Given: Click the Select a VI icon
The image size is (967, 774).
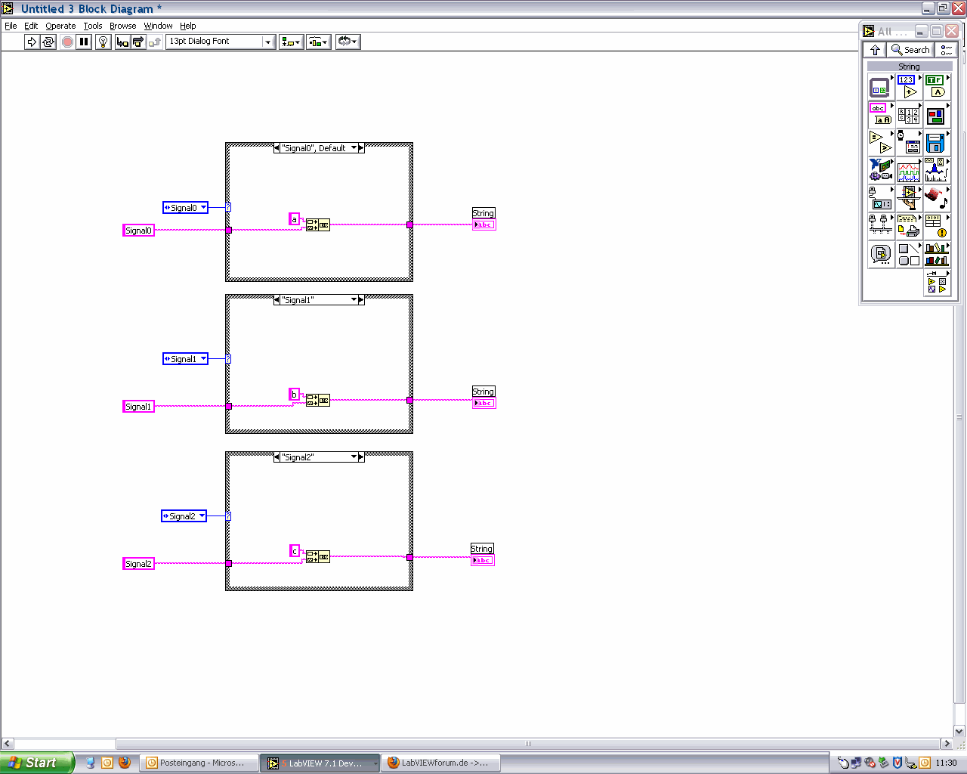Looking at the screenshot, I should pyautogui.click(x=880, y=254).
